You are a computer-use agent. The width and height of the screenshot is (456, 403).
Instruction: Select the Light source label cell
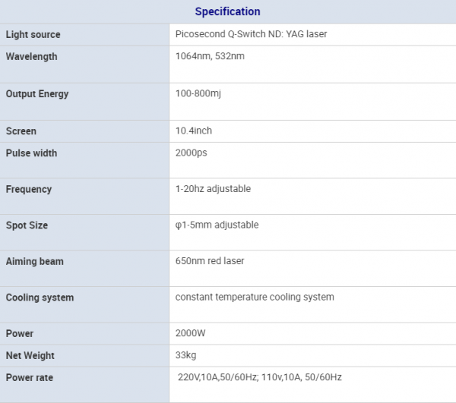pos(33,35)
